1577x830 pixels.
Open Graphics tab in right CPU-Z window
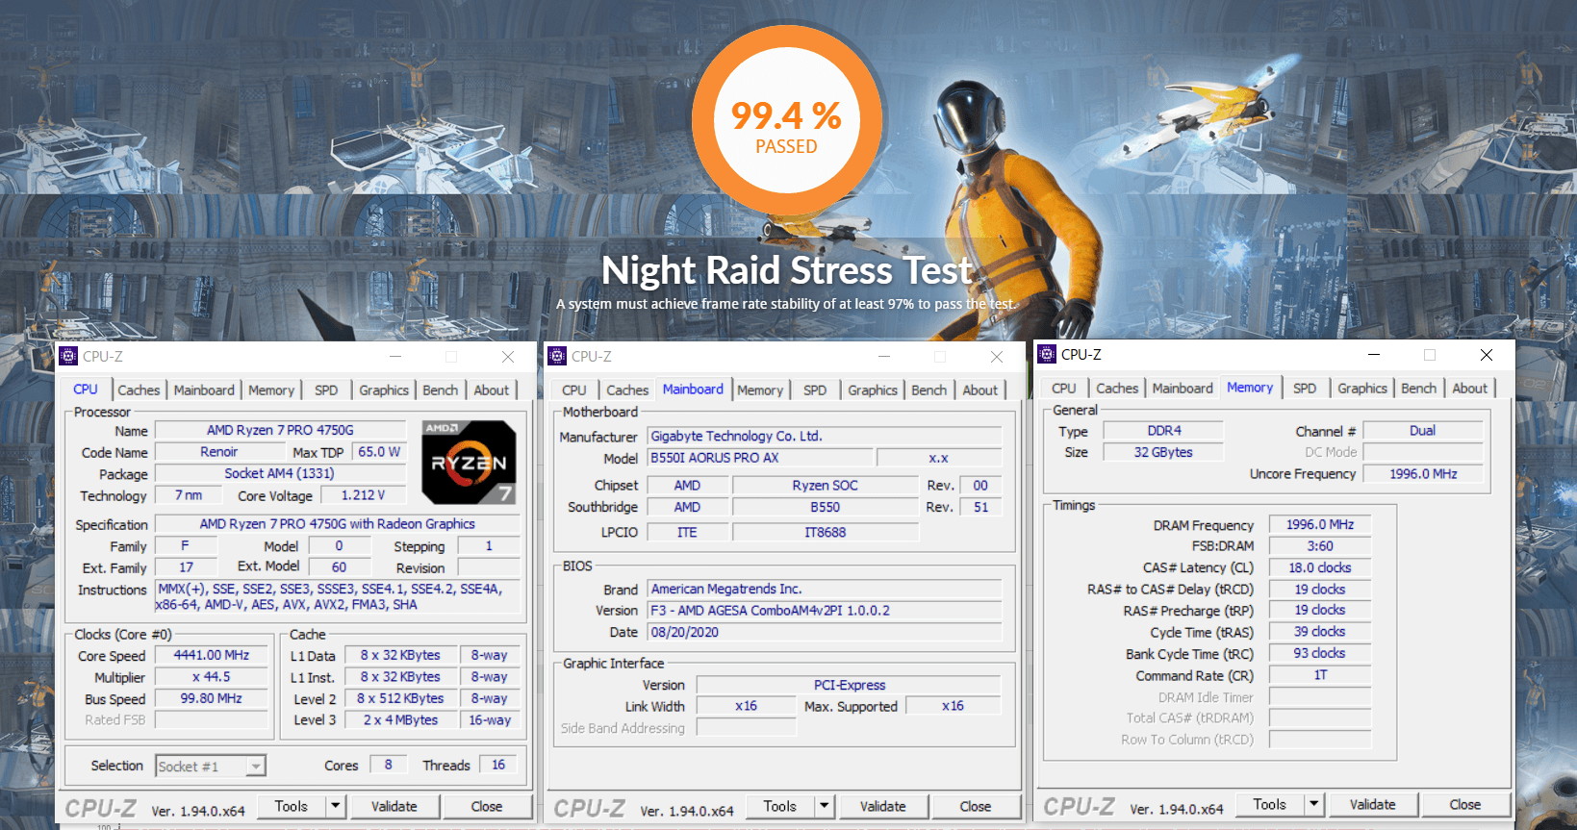(1362, 388)
